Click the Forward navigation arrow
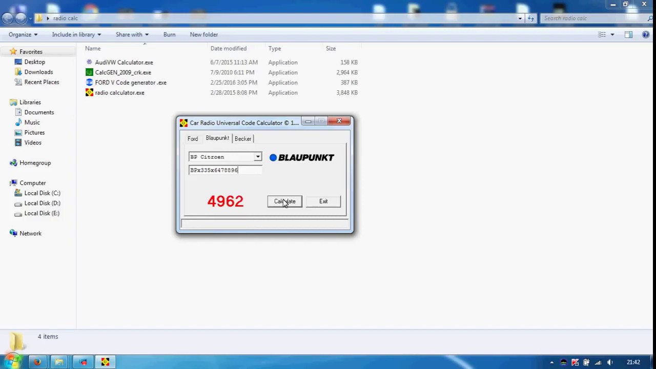 (x=20, y=18)
